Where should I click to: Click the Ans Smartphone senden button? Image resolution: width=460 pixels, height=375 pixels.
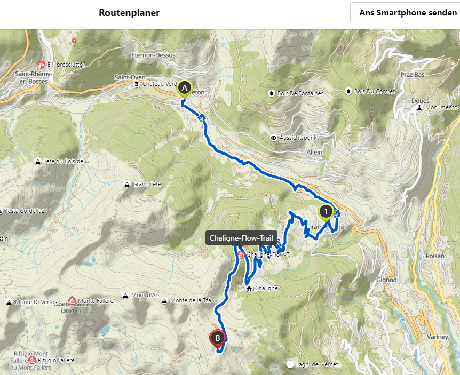coord(408,13)
